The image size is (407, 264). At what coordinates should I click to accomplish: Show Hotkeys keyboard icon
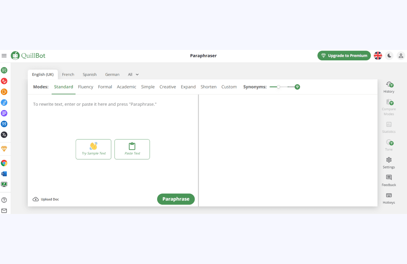coord(389,198)
